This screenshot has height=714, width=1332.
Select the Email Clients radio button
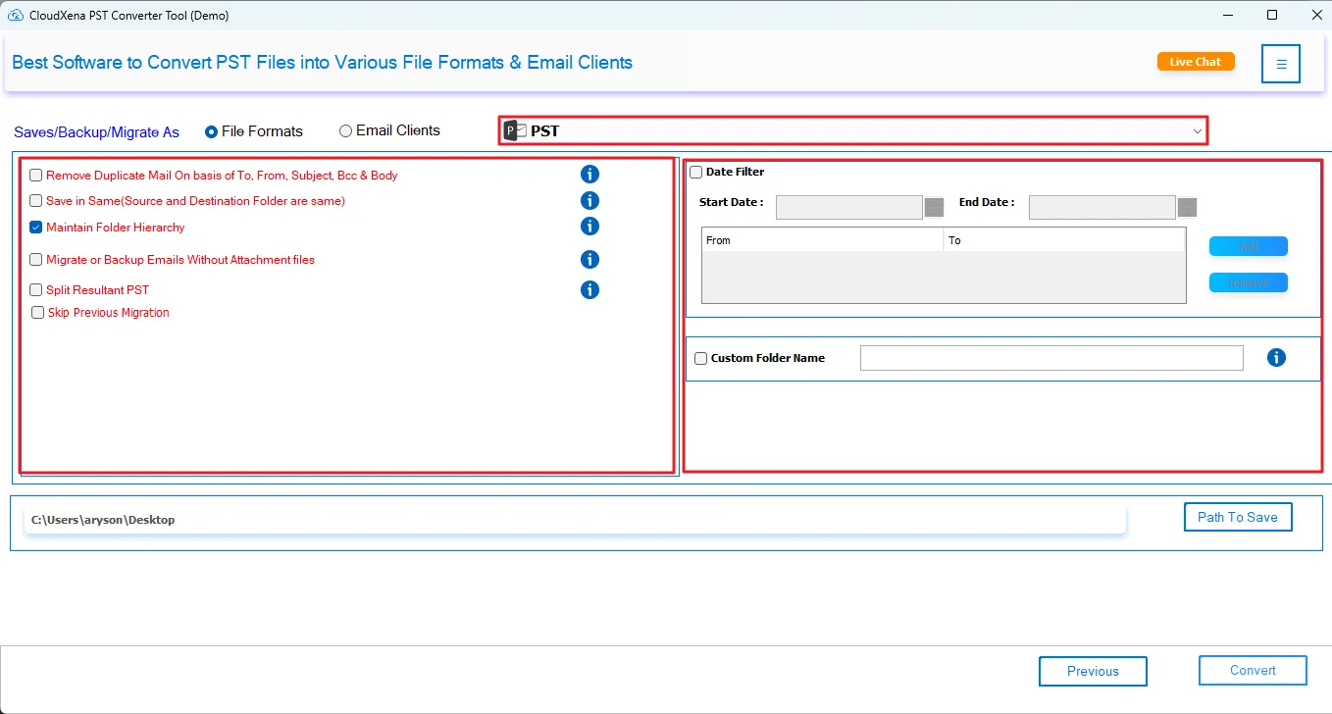coord(345,131)
